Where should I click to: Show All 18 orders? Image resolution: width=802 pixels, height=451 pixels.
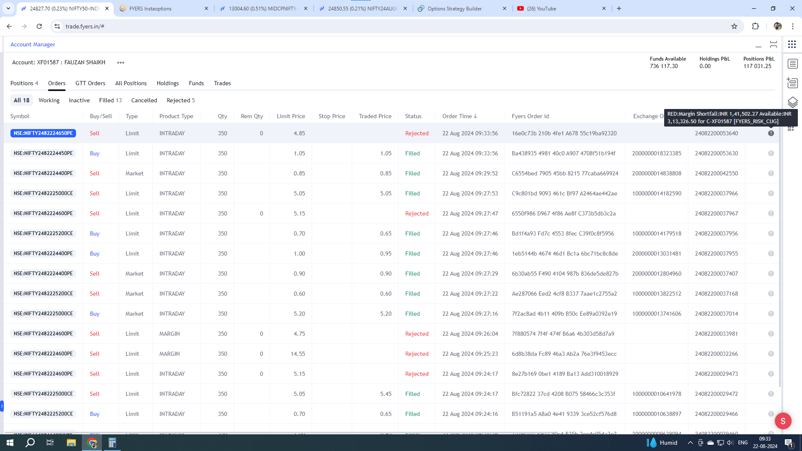click(x=21, y=100)
